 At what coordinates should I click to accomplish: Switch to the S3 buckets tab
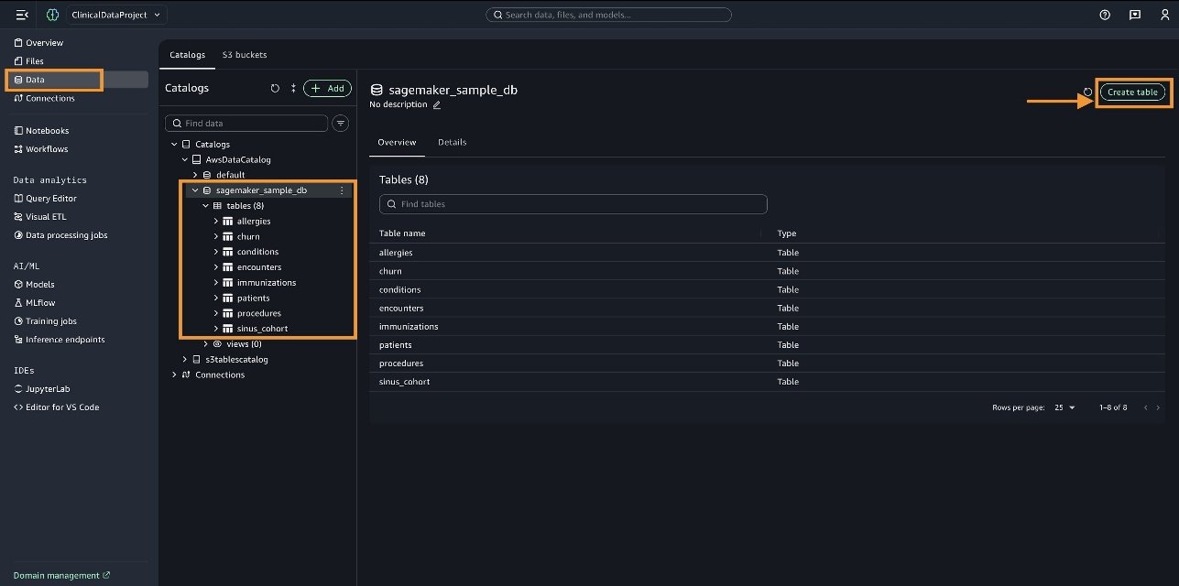pos(245,54)
